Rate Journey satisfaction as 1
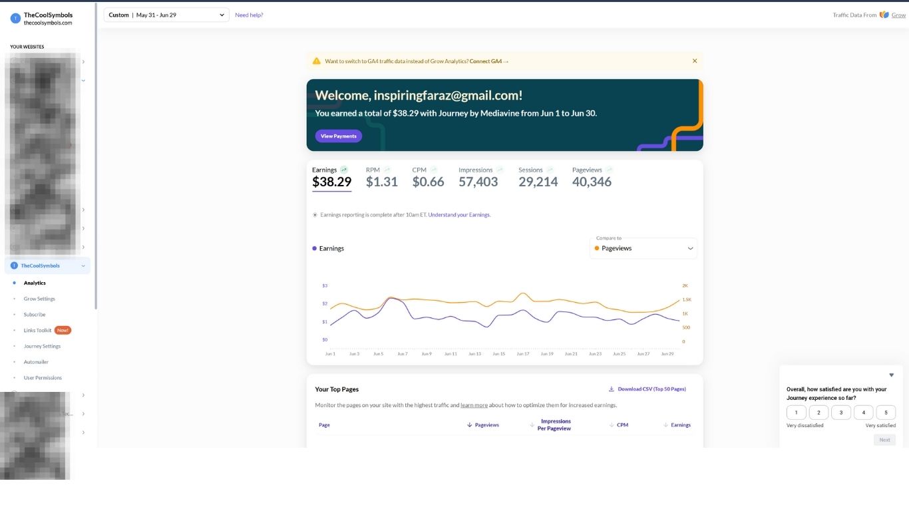This screenshot has height=511, width=909. click(x=797, y=413)
